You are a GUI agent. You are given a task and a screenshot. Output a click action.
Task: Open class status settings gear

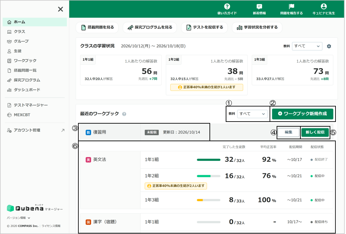point(329,46)
